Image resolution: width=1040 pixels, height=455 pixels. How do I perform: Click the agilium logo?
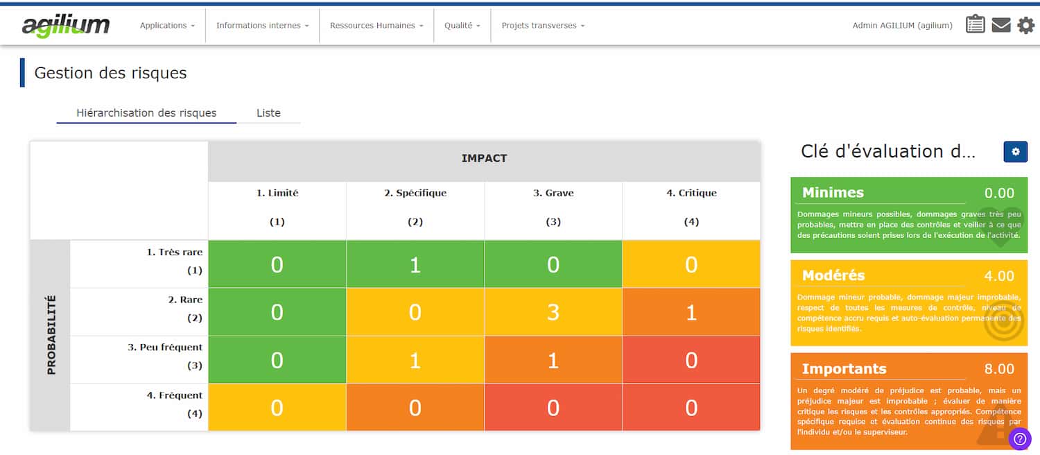[x=66, y=26]
